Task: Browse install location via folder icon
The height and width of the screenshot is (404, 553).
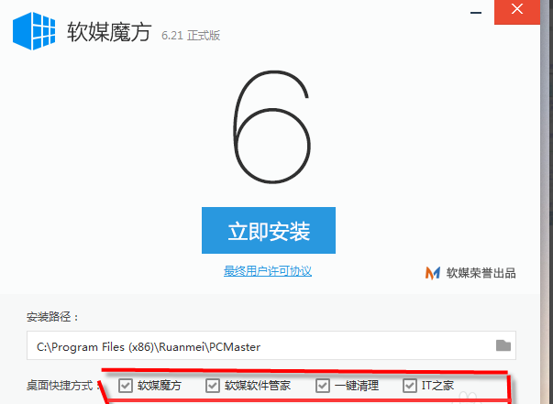Action: click(503, 345)
